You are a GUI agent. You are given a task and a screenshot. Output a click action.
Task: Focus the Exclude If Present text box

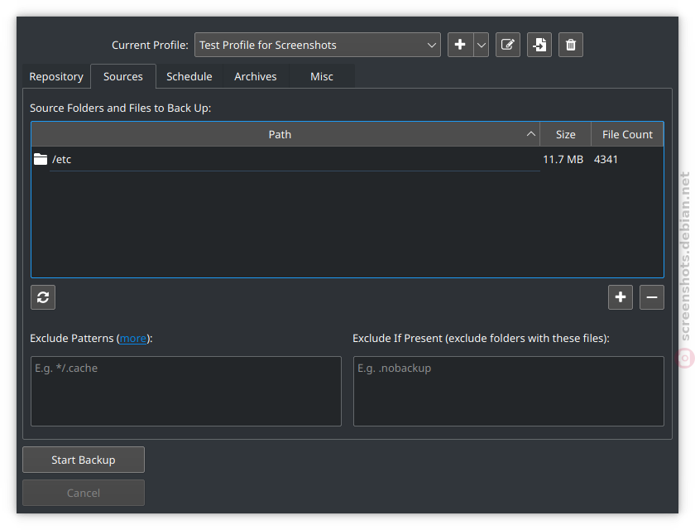point(508,391)
